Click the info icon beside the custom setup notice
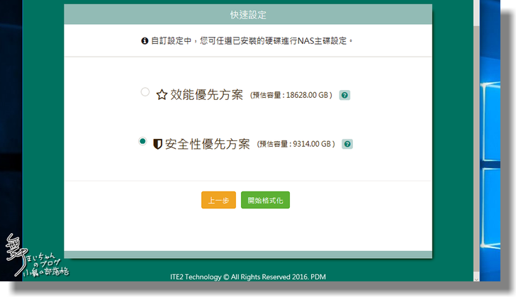Viewport: 516px width, 297px height. 145,41
